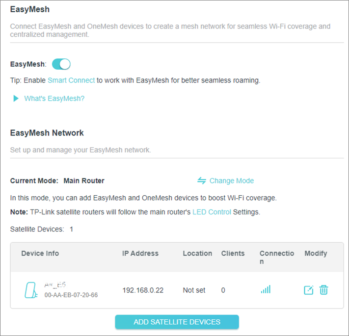Click ADD SATELLITE DEVICES button
This screenshot has width=349, height=336.
[x=177, y=322]
